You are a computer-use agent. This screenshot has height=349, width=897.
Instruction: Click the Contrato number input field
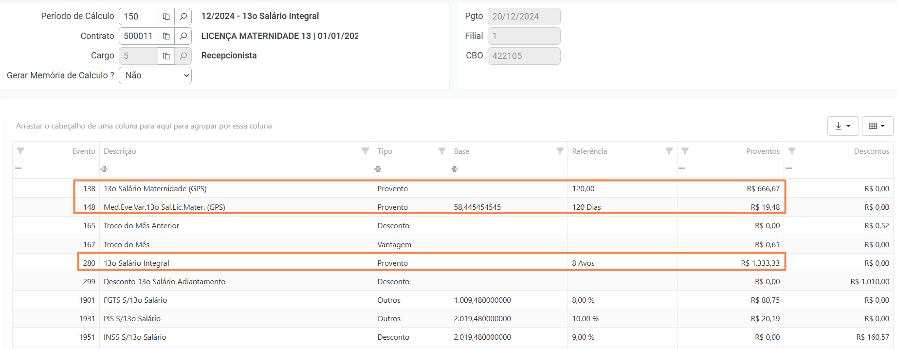[138, 36]
